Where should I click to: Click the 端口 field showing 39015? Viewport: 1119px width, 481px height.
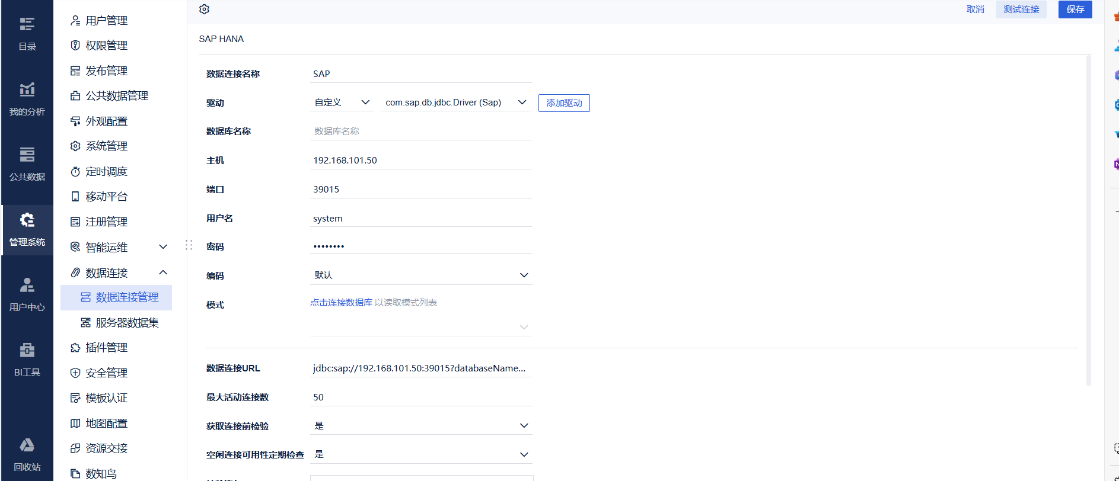click(x=421, y=190)
